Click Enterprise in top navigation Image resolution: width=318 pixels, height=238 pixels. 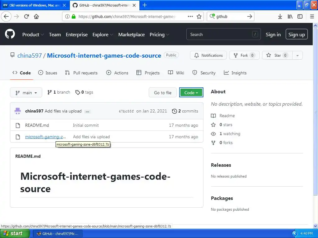click(77, 35)
